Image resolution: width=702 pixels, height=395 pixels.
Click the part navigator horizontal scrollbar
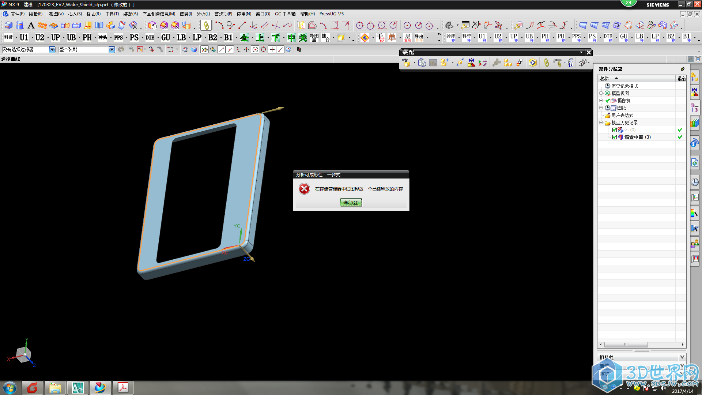click(626, 345)
